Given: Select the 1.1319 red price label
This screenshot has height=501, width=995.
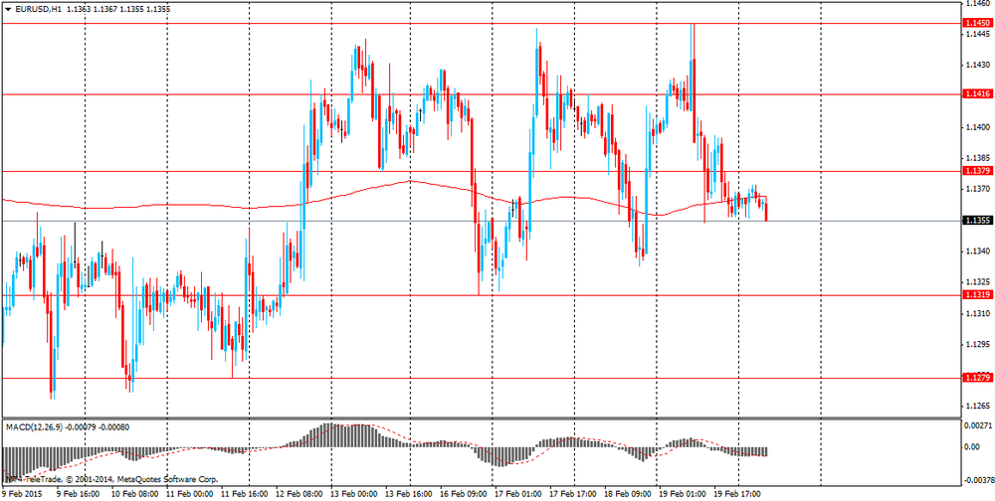Looking at the screenshot, I should [x=976, y=295].
